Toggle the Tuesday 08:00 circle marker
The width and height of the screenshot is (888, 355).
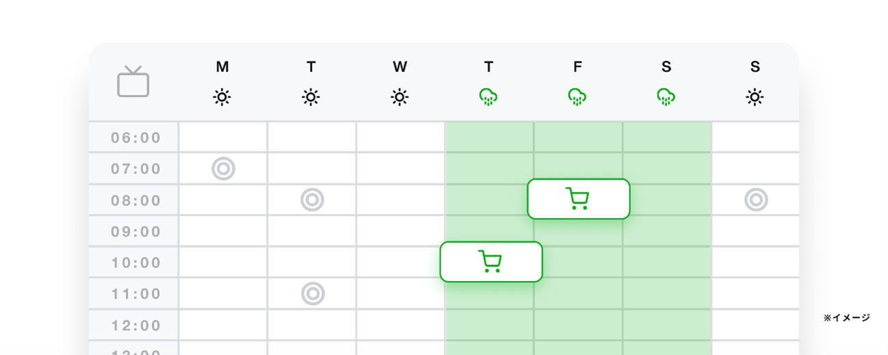(312, 200)
